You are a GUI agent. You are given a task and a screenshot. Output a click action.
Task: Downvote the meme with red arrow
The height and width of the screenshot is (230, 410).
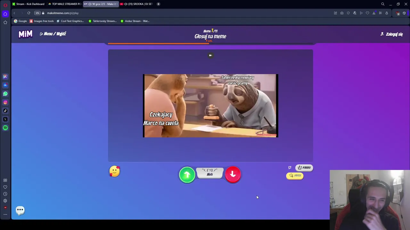tap(233, 174)
